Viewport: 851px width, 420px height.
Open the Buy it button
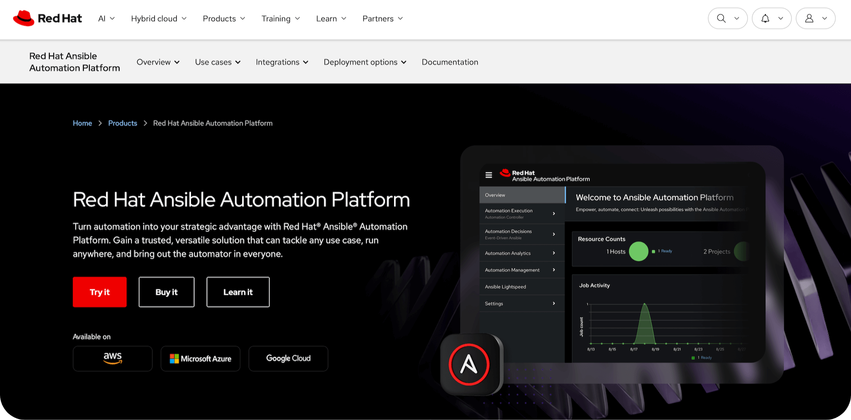tap(166, 292)
